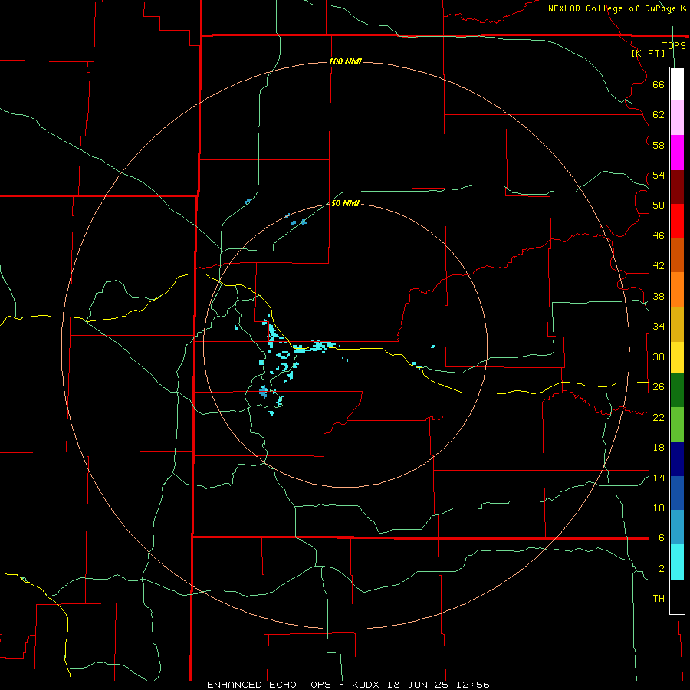Click the 12:56 timestamp
Viewport: 690px width, 690px height.
coord(474,685)
